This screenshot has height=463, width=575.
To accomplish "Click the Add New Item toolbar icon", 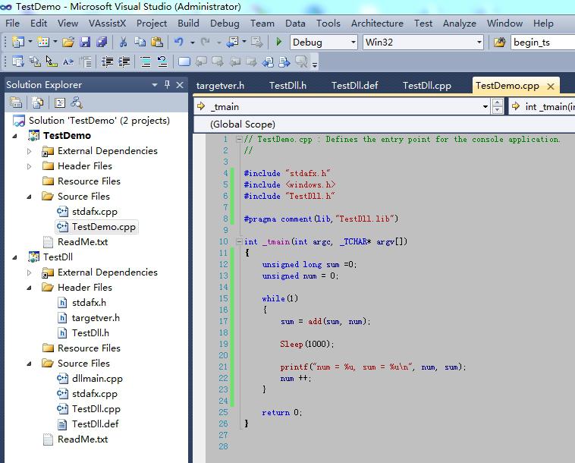I will pyautogui.click(x=43, y=43).
